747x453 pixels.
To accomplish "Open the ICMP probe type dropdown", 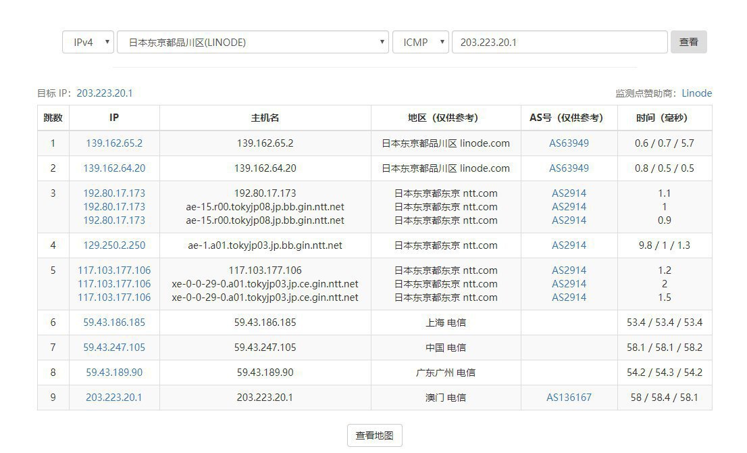I will [x=420, y=42].
